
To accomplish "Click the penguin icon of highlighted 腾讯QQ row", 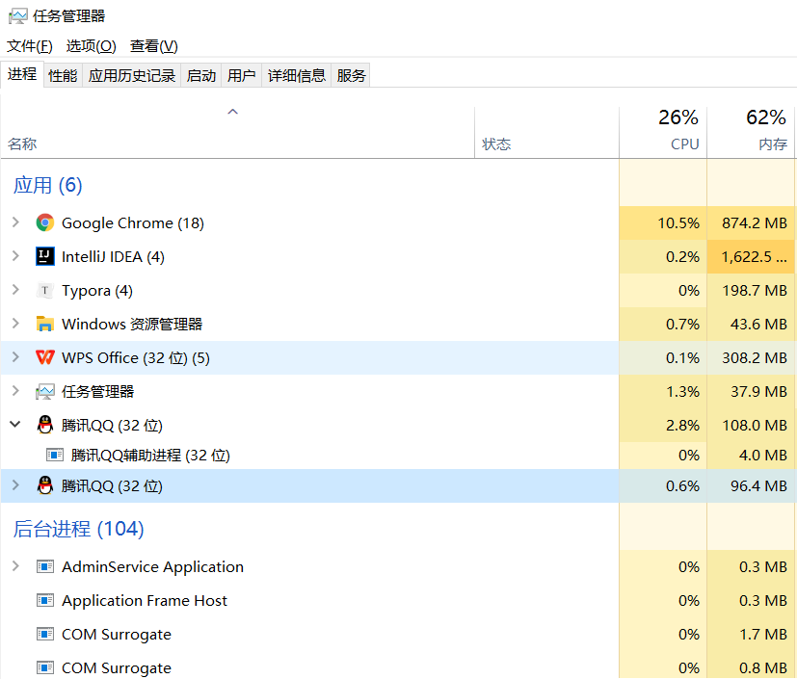I will [x=45, y=486].
